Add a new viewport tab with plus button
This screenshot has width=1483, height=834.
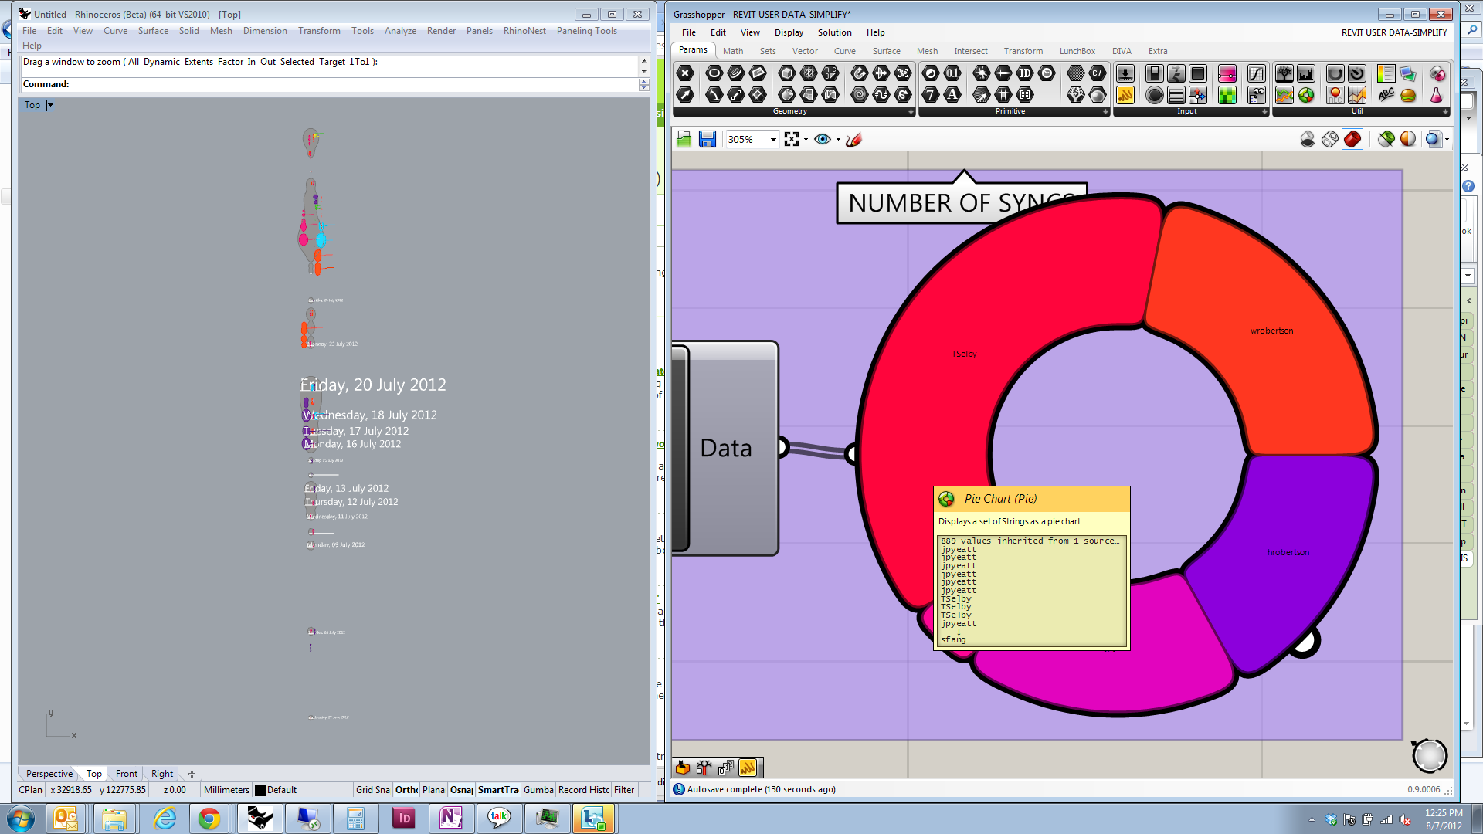coord(192,774)
